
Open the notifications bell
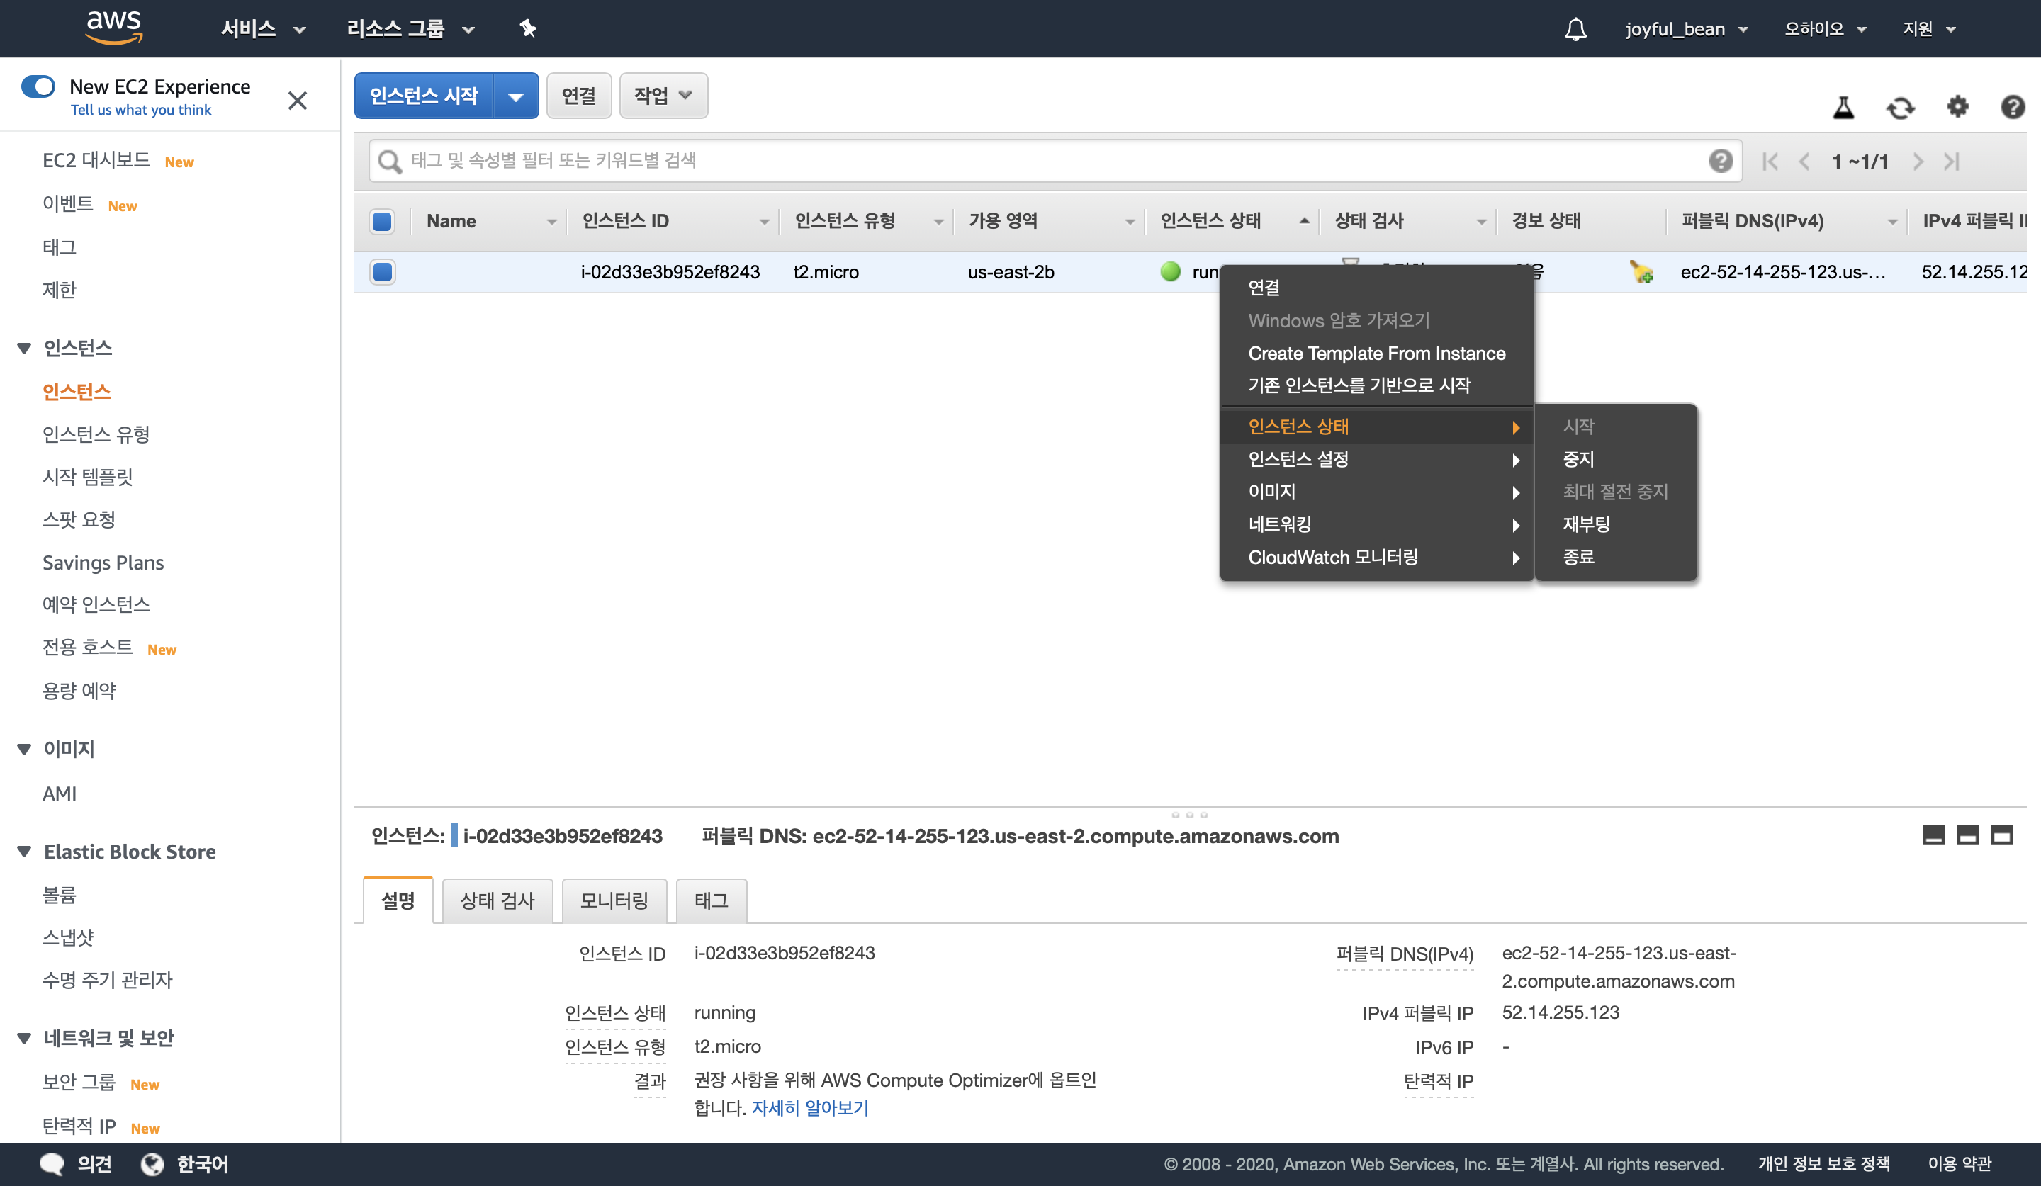pos(1575,29)
